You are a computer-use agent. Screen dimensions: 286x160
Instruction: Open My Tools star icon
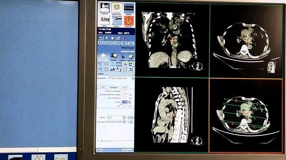[103, 57]
